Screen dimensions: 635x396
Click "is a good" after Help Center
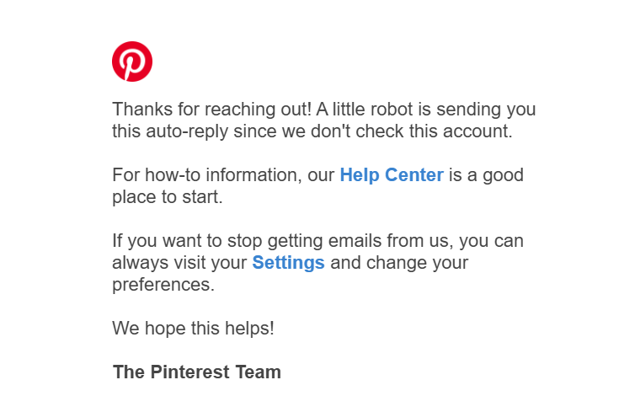487,175
